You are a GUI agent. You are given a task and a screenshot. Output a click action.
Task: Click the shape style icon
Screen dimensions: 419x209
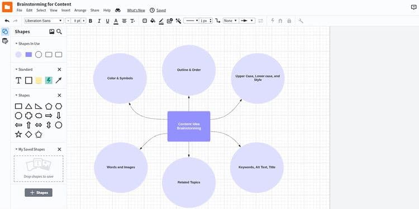(170, 21)
